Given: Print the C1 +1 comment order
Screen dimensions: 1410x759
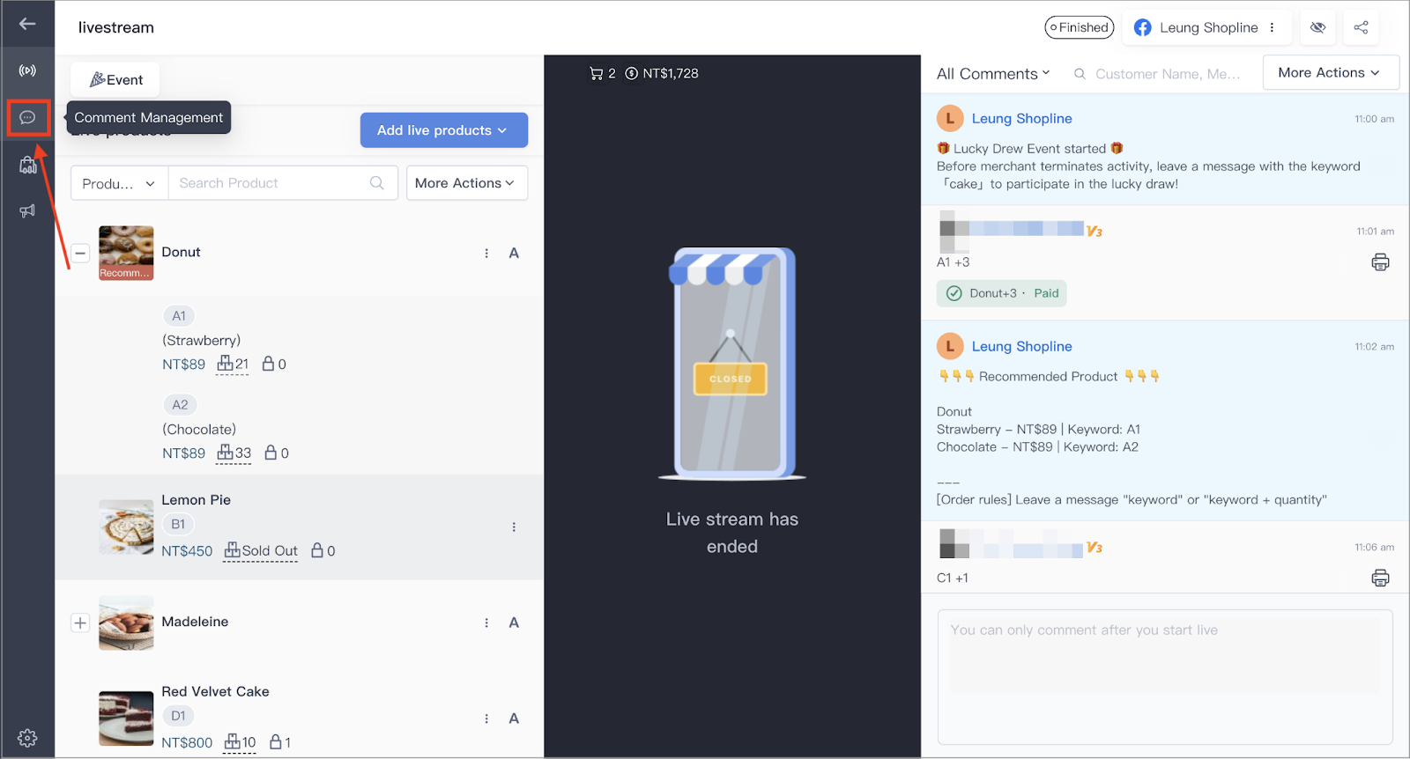Looking at the screenshot, I should (1380, 578).
